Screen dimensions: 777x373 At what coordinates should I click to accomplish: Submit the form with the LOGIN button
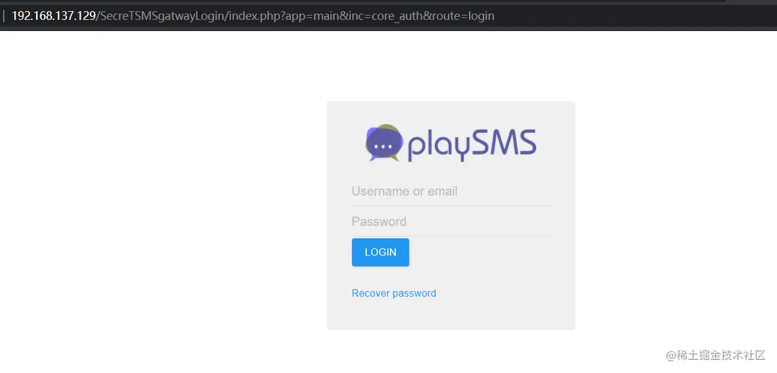coord(380,252)
